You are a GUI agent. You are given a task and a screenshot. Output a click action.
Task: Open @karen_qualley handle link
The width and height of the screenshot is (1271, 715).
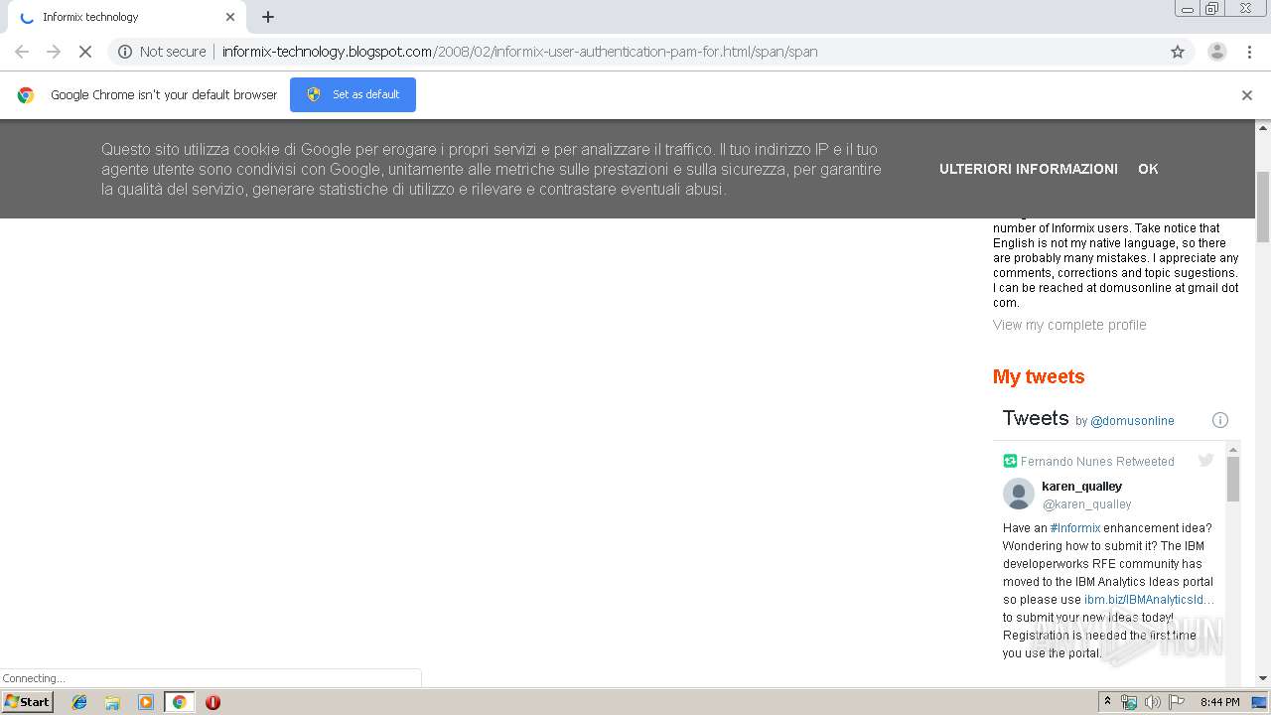[1086, 504]
